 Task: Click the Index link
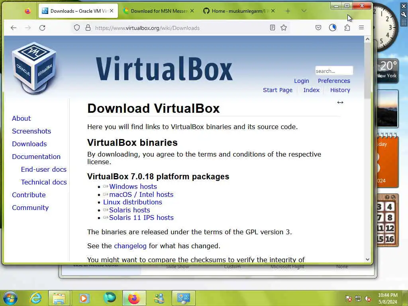[x=311, y=90]
